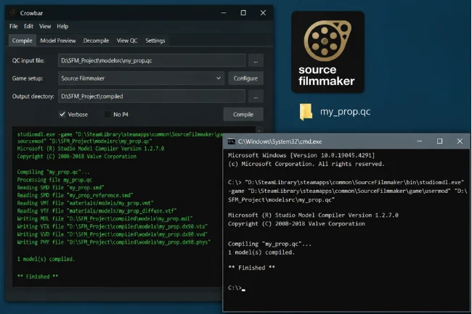Open the Edit menu in Crowbar
472x314 pixels.
coord(28,26)
